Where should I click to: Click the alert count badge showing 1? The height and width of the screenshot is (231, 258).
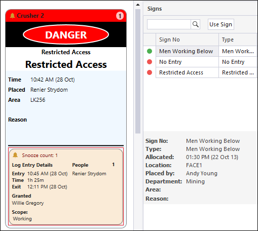(120, 16)
